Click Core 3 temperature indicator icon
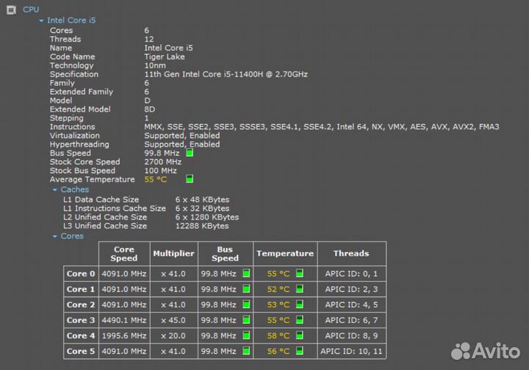This screenshot has width=529, height=370. pos(299,320)
